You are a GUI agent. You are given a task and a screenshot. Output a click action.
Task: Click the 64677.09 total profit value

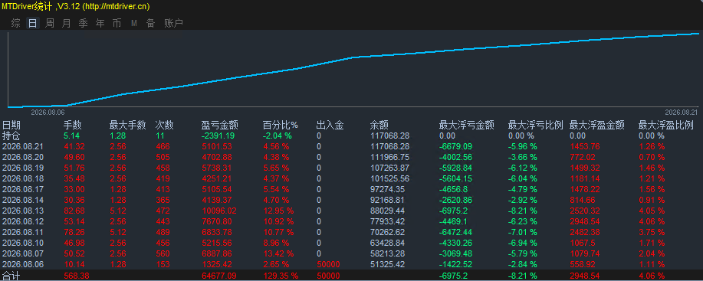(x=218, y=276)
